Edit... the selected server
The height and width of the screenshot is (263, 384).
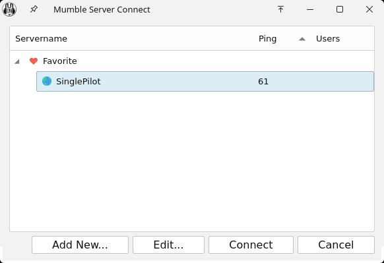168,245
